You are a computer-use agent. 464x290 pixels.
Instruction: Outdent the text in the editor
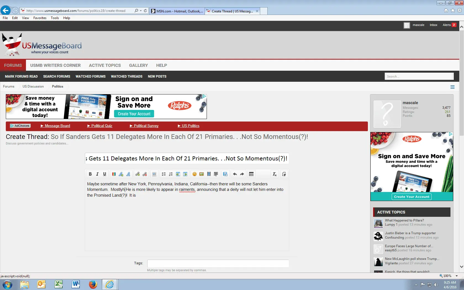pyautogui.click(x=178, y=174)
